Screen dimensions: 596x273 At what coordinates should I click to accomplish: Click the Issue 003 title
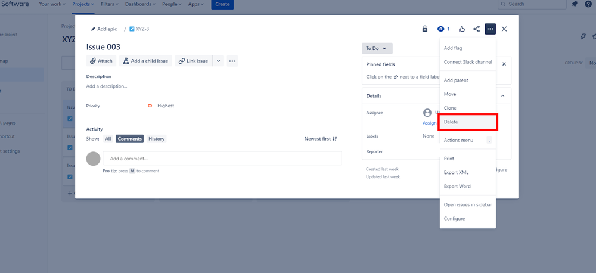coord(103,47)
